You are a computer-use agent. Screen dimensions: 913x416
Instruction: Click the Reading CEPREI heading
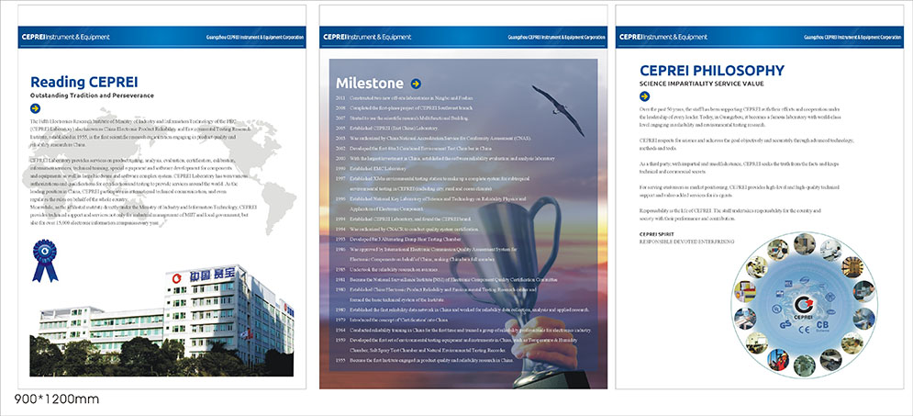click(x=84, y=82)
